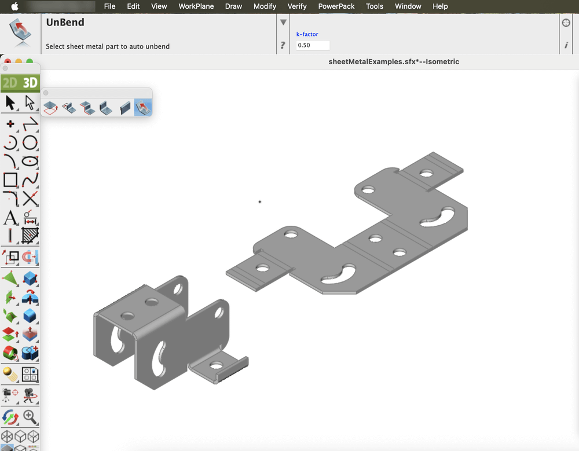Click the info 'i' button
The image size is (579, 451).
pyautogui.click(x=566, y=45)
